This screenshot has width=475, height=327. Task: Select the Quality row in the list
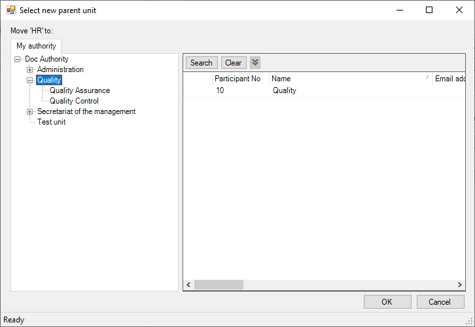coord(285,90)
